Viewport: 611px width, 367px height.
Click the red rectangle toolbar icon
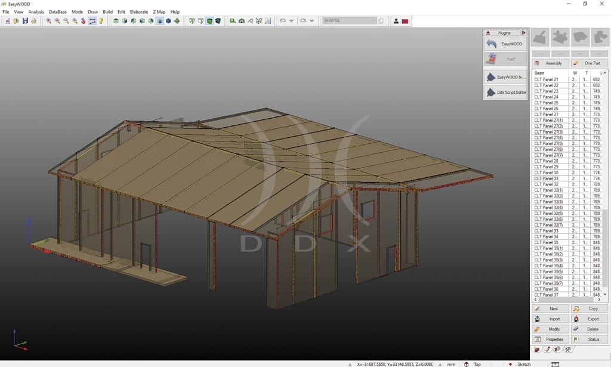(405, 21)
